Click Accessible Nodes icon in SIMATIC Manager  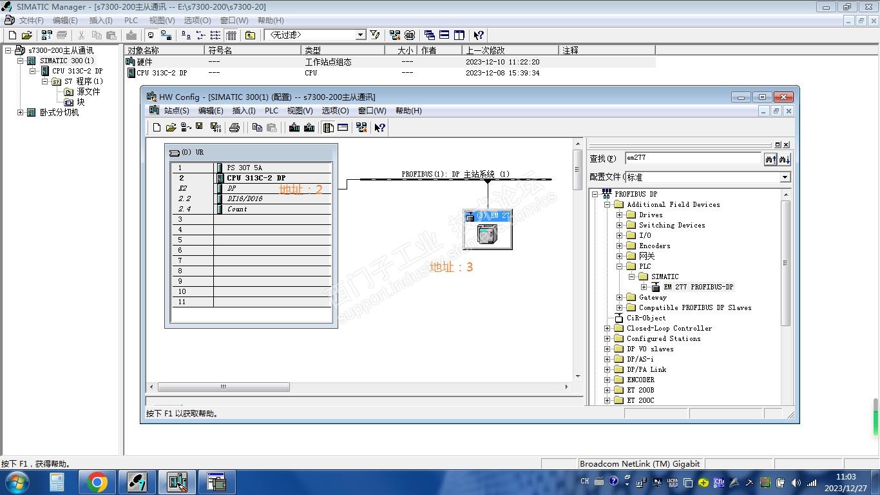[x=46, y=35]
